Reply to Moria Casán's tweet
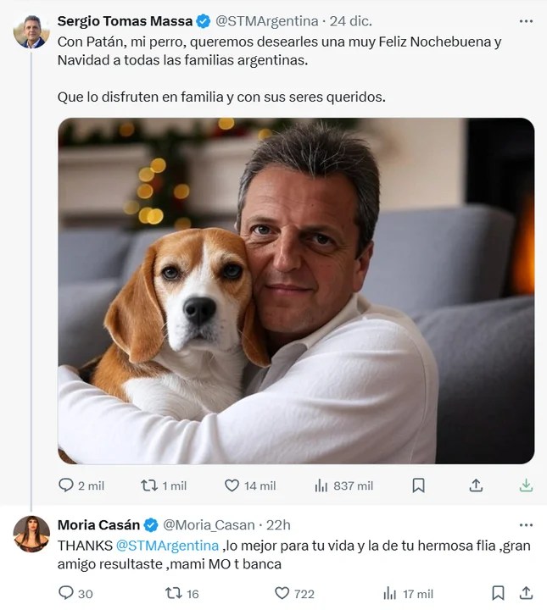 [x=66, y=593]
